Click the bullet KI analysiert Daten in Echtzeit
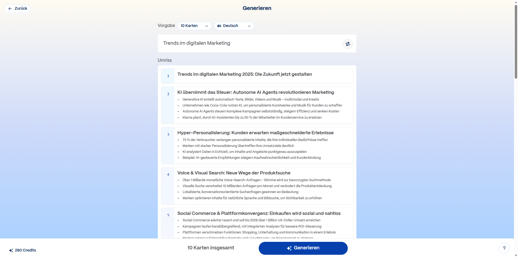 (x=244, y=152)
